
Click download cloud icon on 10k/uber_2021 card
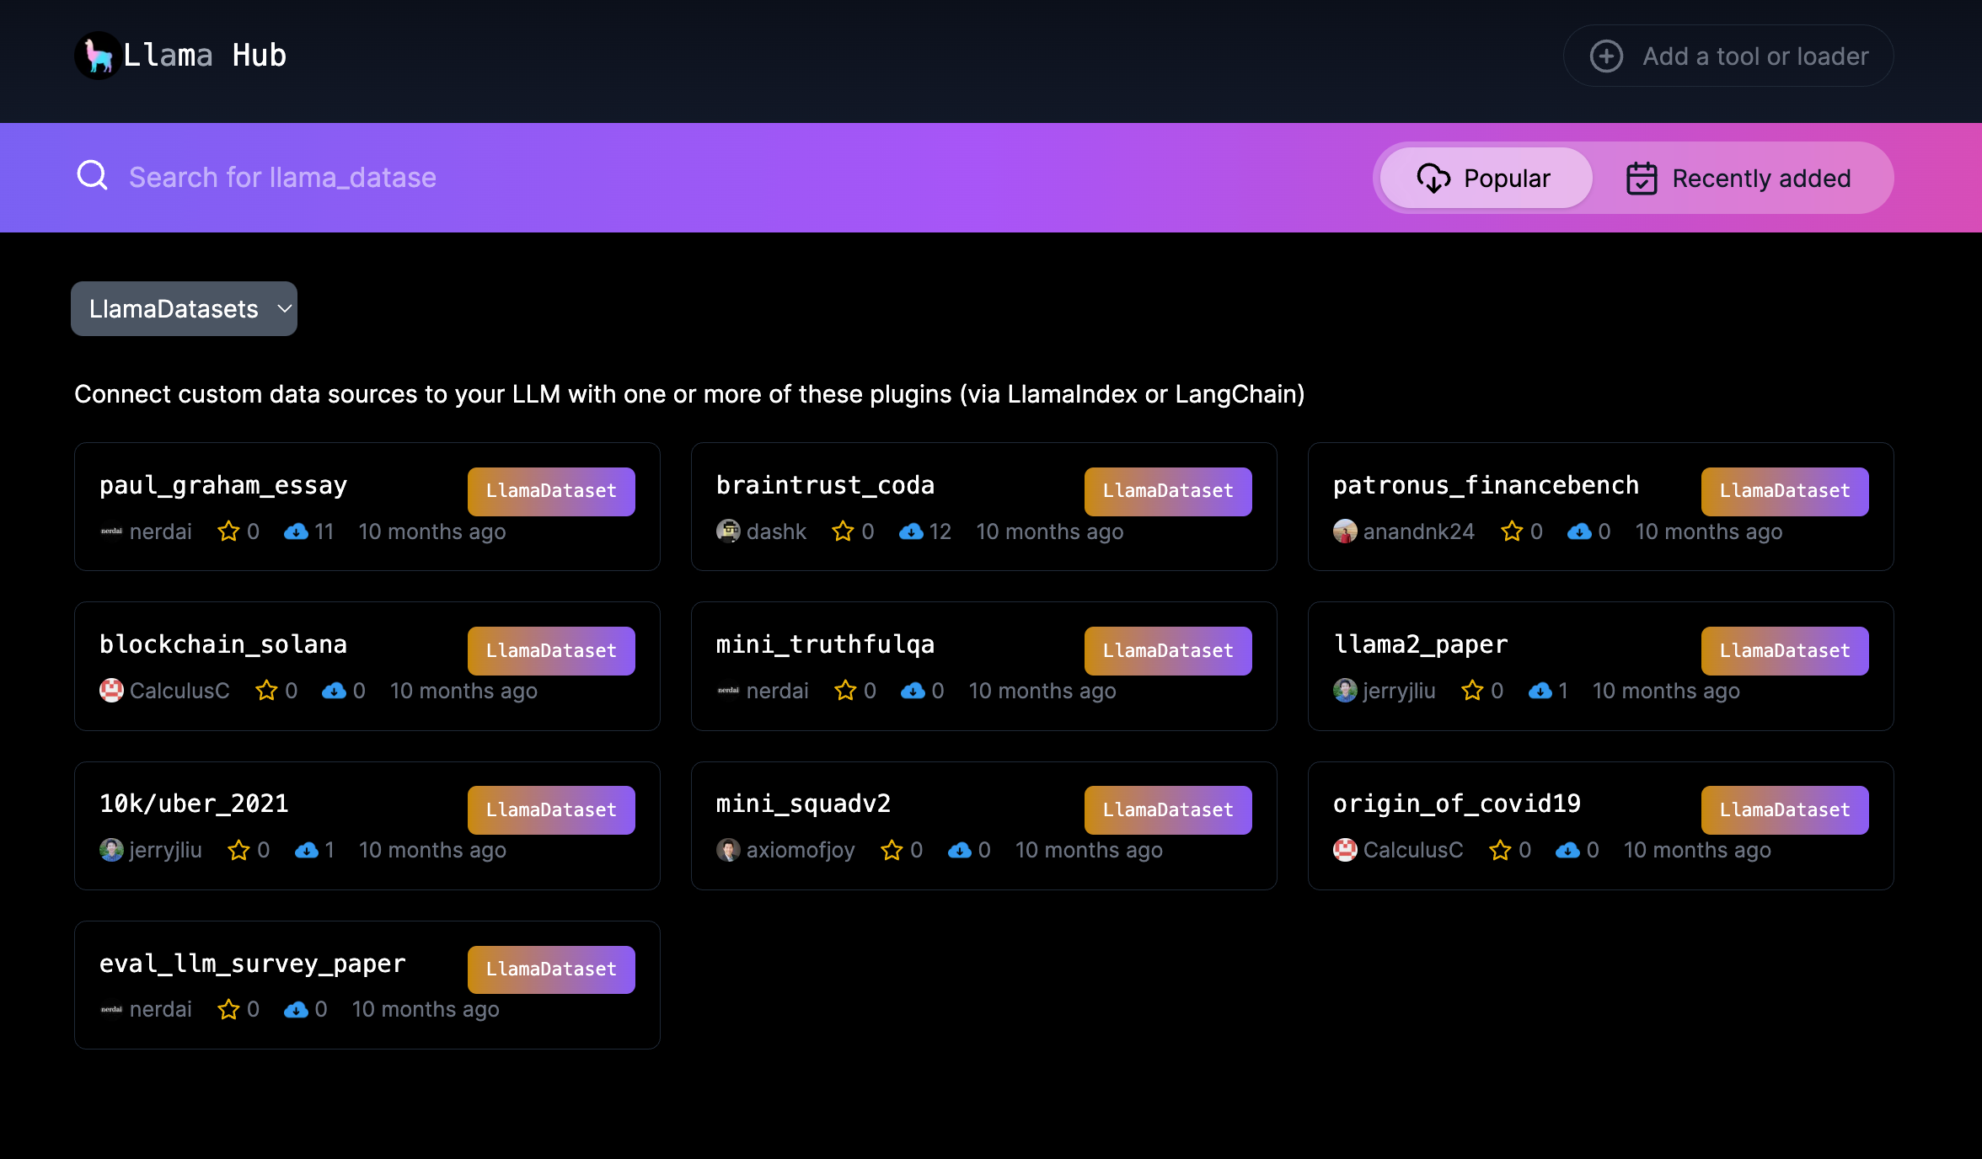(307, 850)
